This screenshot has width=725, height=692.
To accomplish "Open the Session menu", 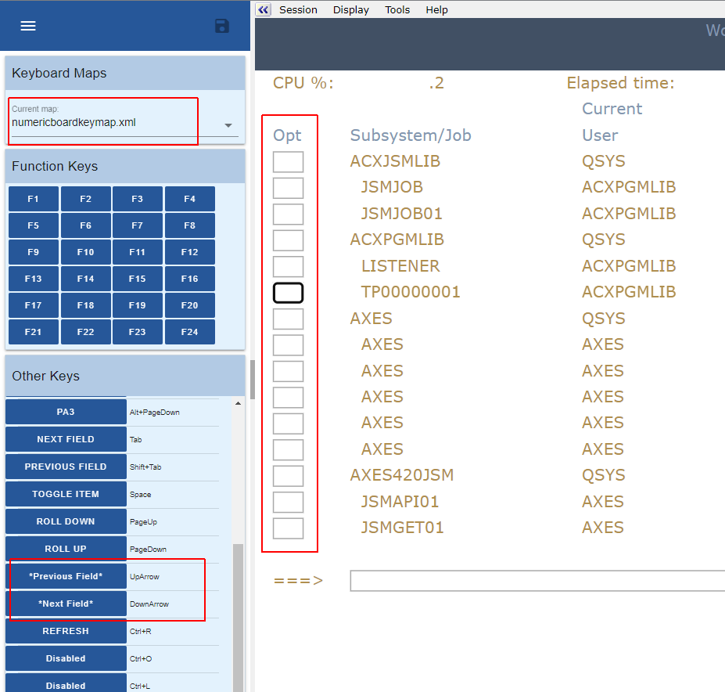I will click(298, 9).
